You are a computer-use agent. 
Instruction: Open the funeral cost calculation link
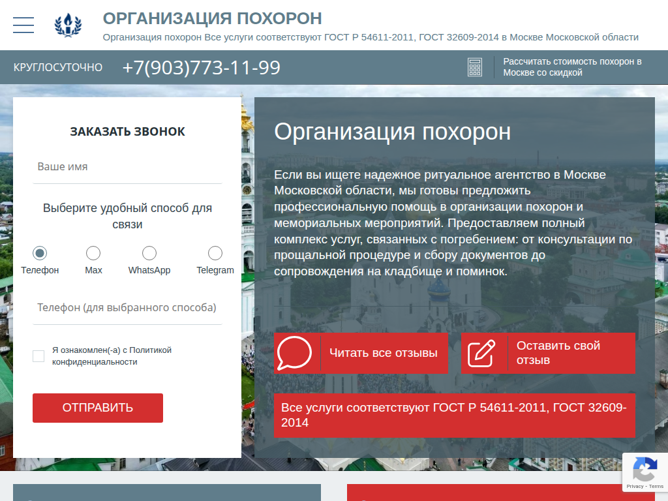click(573, 67)
